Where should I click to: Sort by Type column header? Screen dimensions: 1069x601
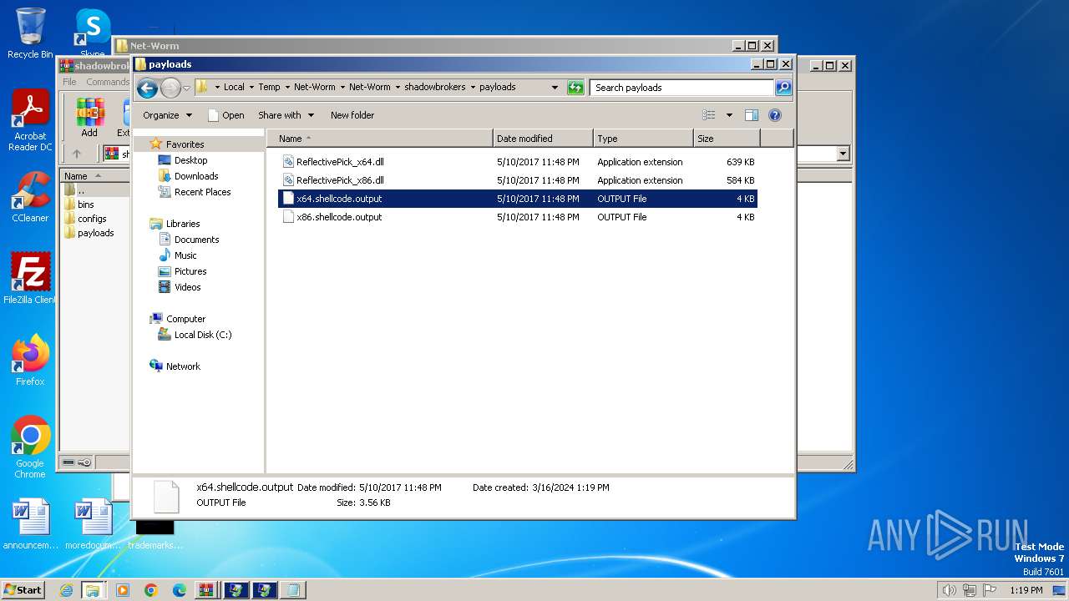(643, 139)
